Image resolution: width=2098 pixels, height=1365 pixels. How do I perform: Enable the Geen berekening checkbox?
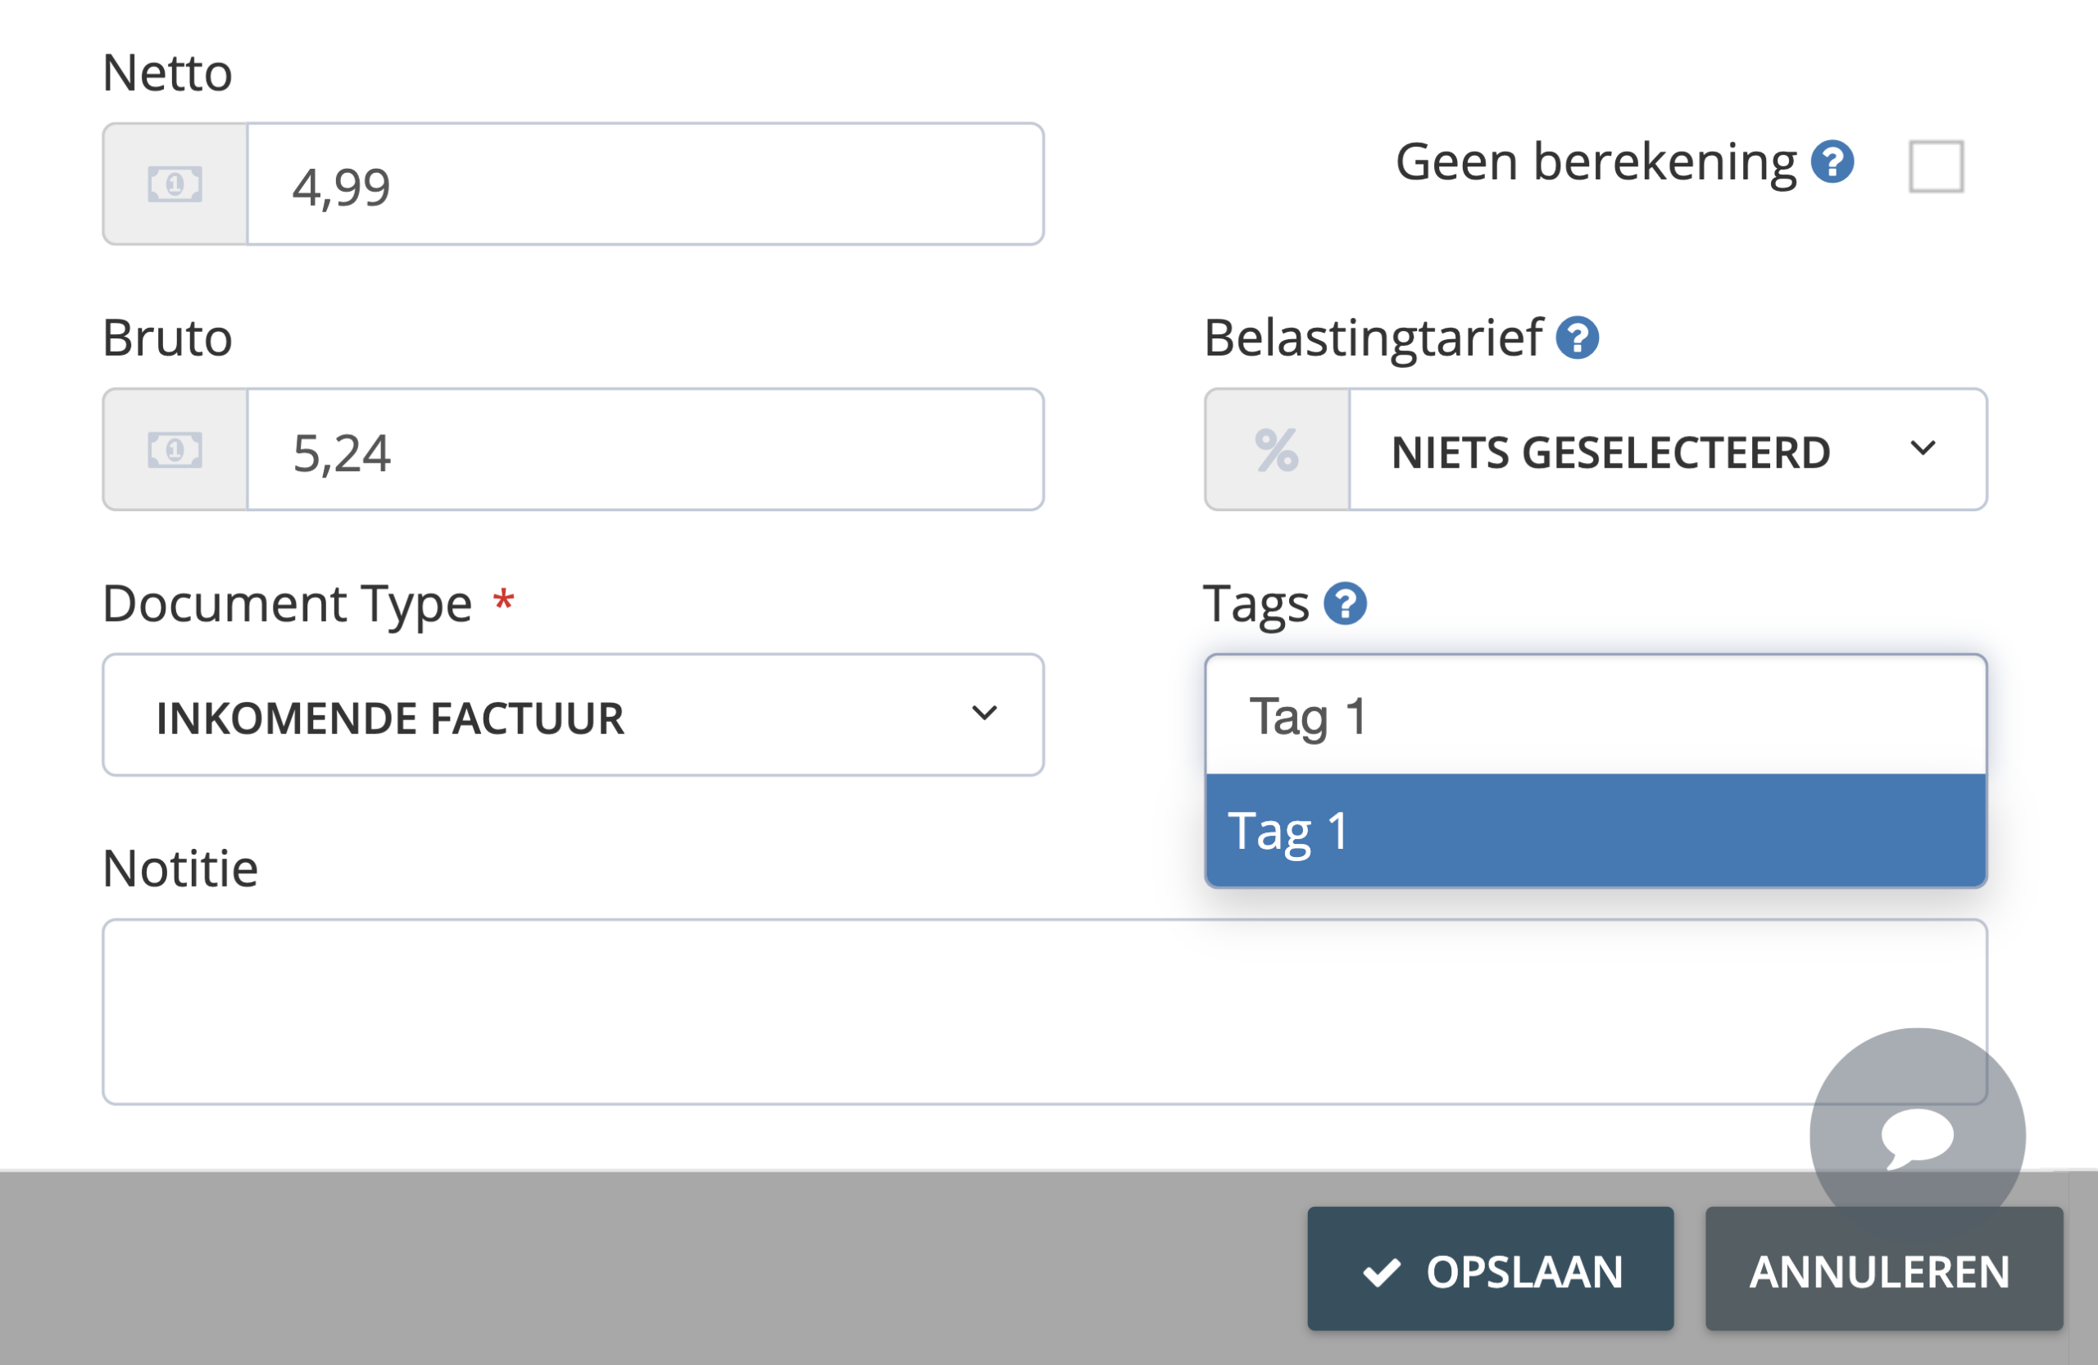pos(1936,166)
